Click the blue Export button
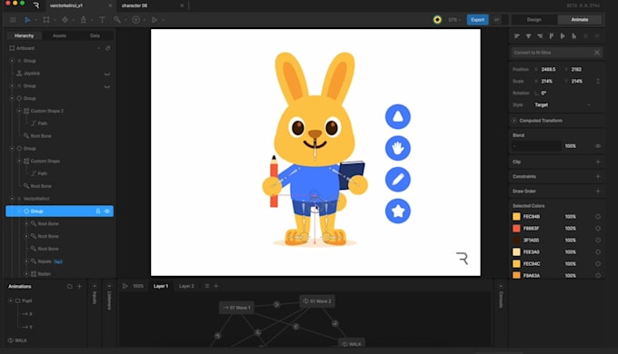 pyautogui.click(x=477, y=20)
